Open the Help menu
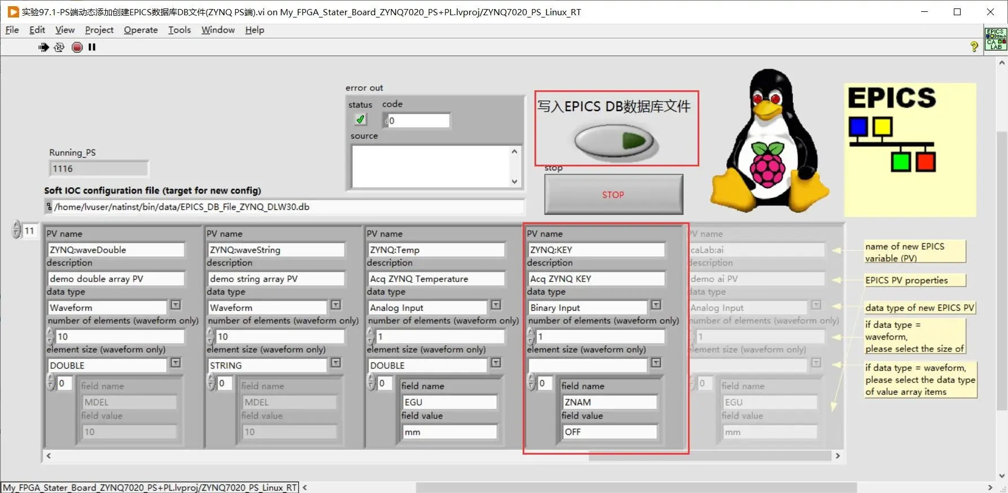The image size is (1008, 493). tap(255, 30)
